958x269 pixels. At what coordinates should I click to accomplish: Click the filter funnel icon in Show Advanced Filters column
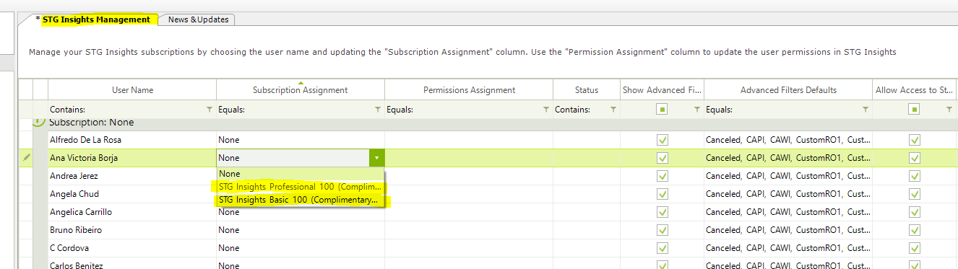697,110
